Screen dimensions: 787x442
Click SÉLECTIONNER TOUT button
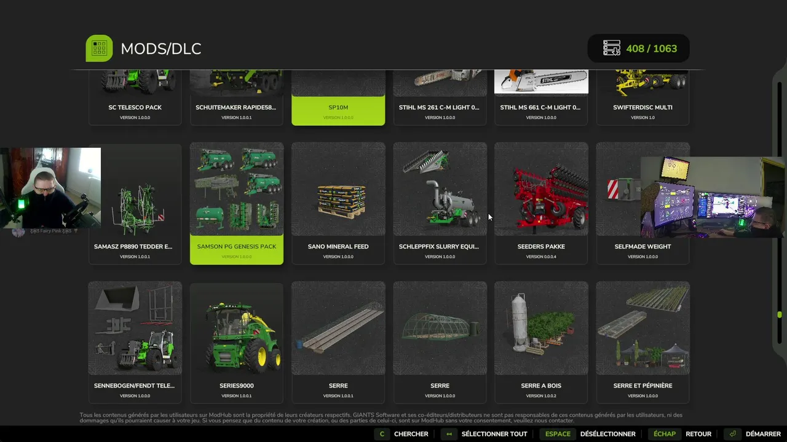coord(494,434)
